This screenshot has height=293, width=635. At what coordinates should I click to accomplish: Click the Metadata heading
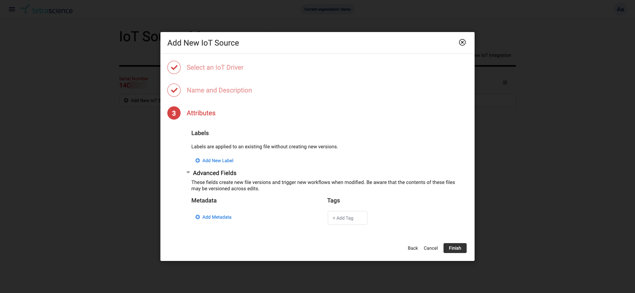[x=204, y=201]
